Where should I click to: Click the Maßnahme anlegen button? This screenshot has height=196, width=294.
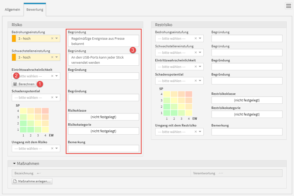click(32, 181)
